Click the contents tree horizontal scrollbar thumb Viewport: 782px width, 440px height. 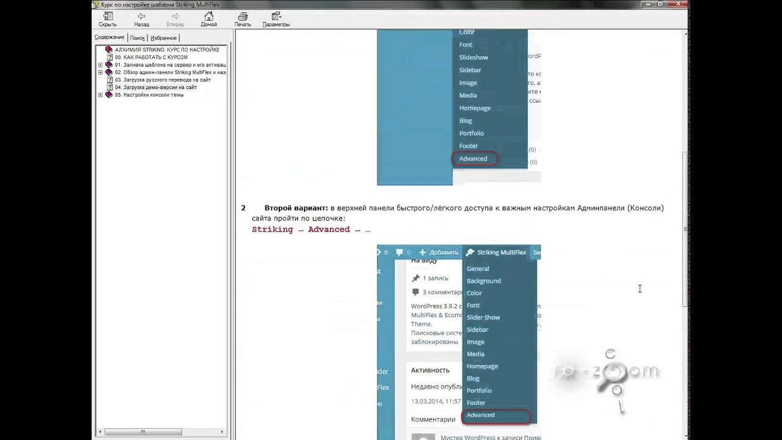(142, 432)
